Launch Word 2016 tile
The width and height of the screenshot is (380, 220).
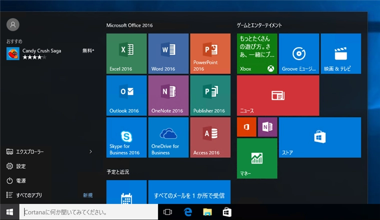tap(168, 53)
